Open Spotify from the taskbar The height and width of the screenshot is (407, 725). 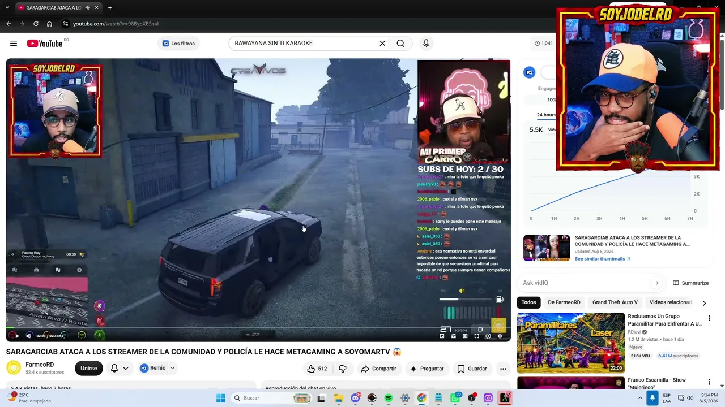point(389,398)
